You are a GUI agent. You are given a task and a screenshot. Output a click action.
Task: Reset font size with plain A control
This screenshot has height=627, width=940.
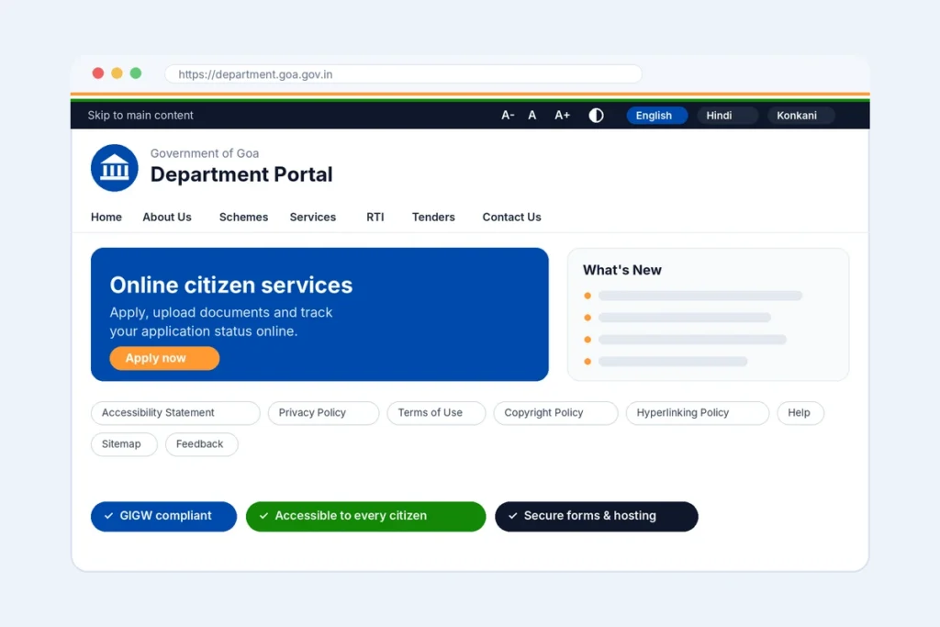point(532,115)
